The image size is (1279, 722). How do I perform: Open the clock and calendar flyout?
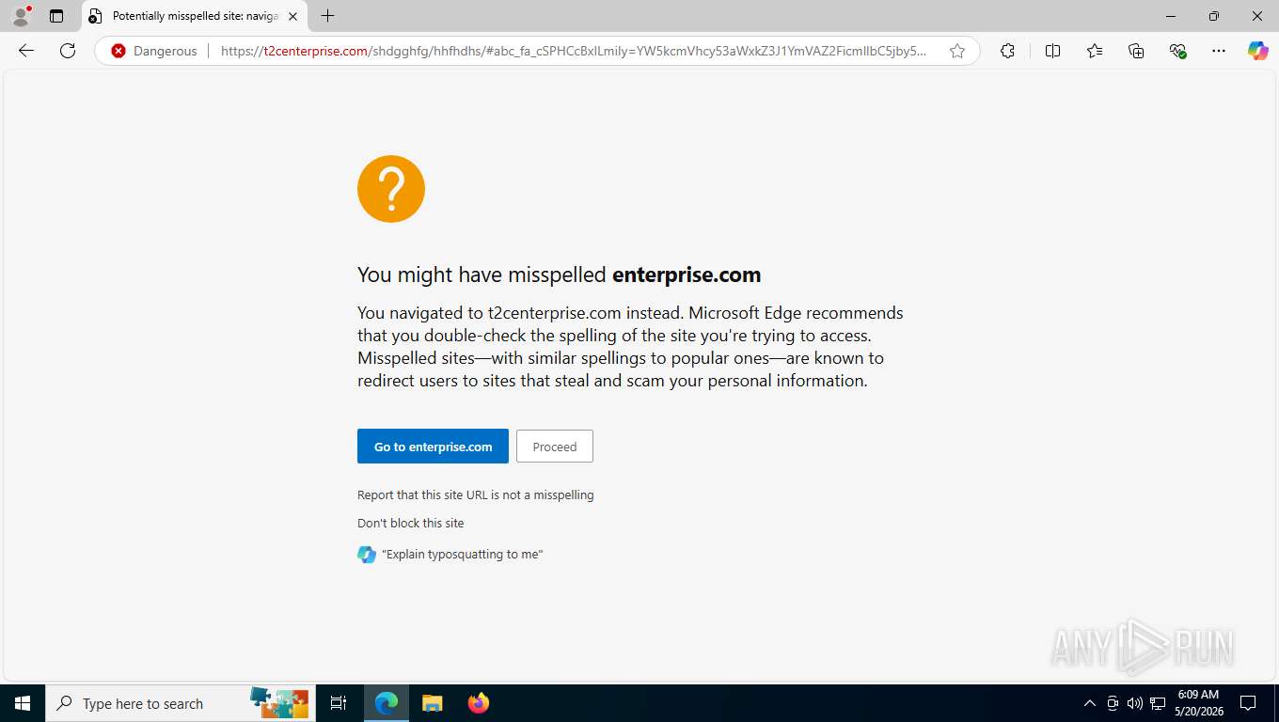click(x=1198, y=703)
